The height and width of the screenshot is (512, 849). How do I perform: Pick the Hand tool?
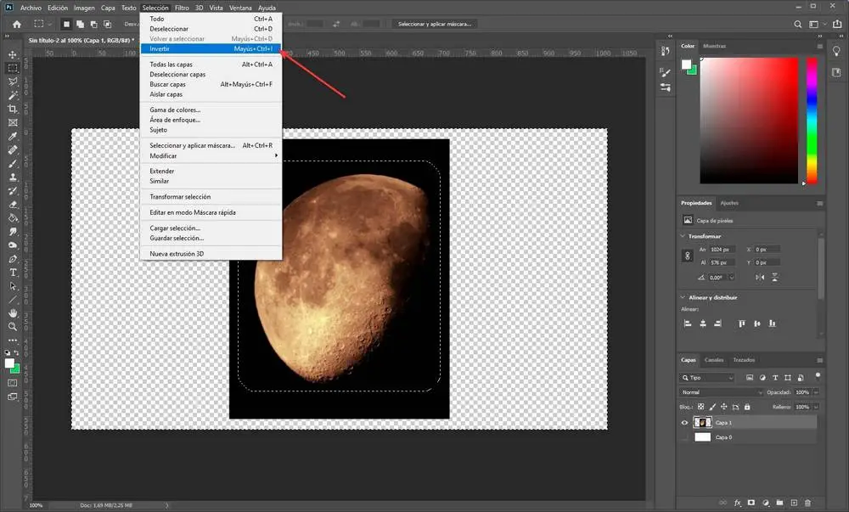click(x=13, y=312)
